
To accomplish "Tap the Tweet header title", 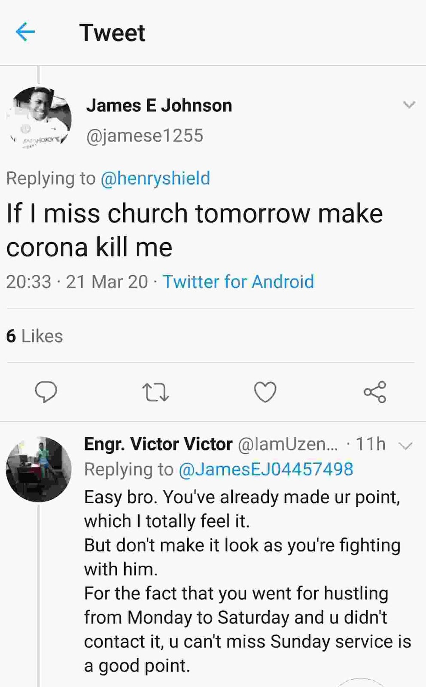I will pos(113,33).
